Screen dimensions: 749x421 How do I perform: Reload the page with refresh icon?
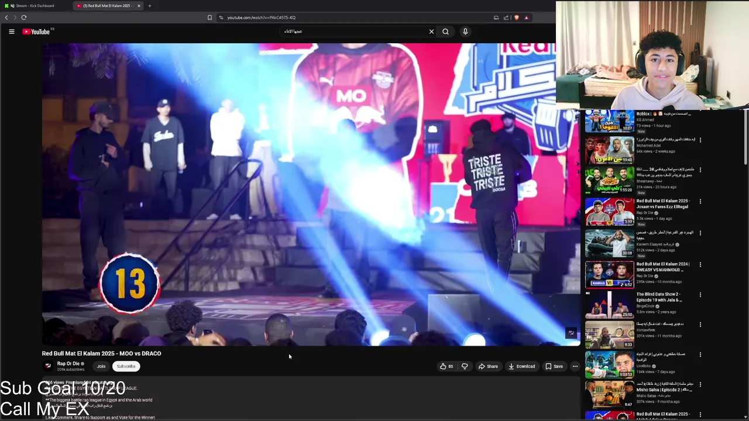point(24,18)
